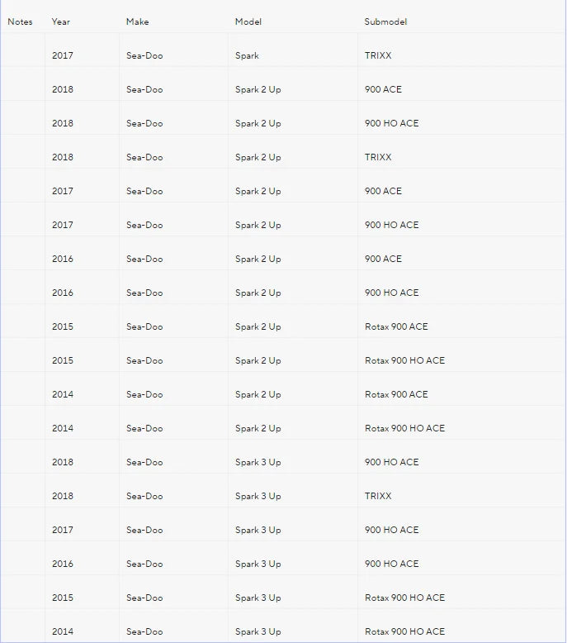Click 2015 Spark 2 Up Rotax 900 ACE

396,326
